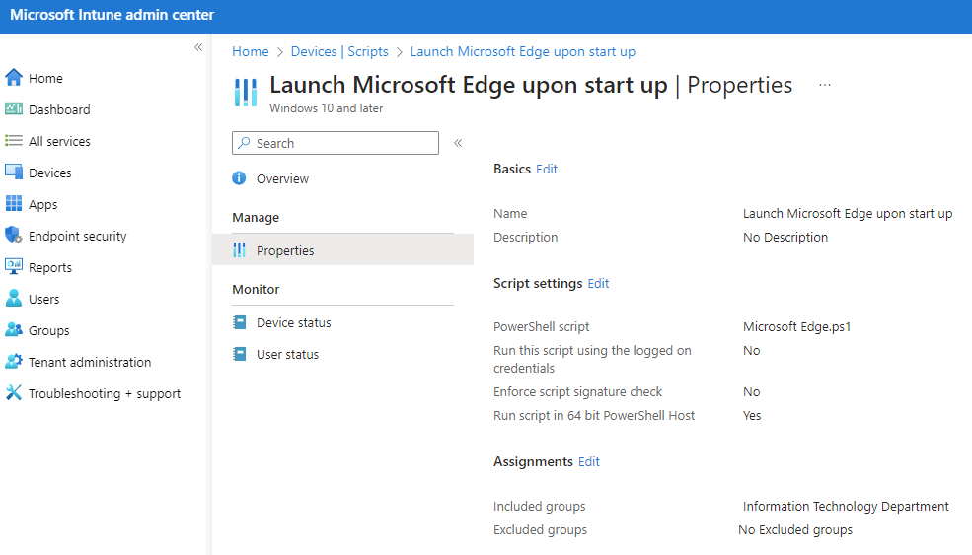The width and height of the screenshot is (972, 555).
Task: Click the Enforce script signature check label
Action: pyautogui.click(x=577, y=391)
